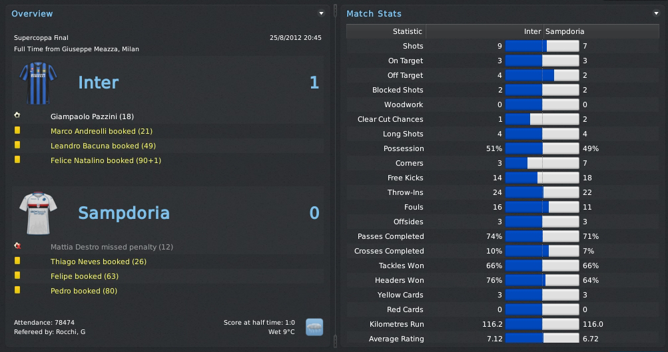Click the Sampdoria team kit icon

point(37,214)
